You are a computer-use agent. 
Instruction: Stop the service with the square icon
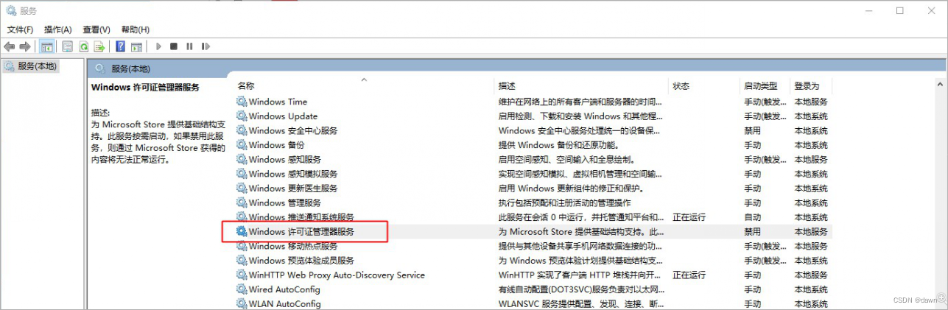174,46
